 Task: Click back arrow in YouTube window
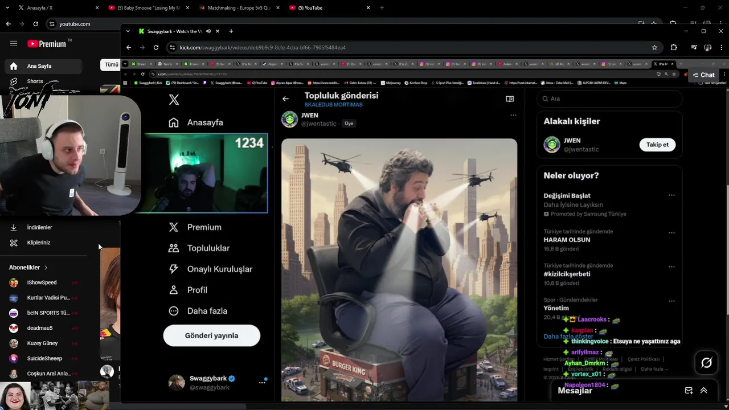tap(8, 24)
